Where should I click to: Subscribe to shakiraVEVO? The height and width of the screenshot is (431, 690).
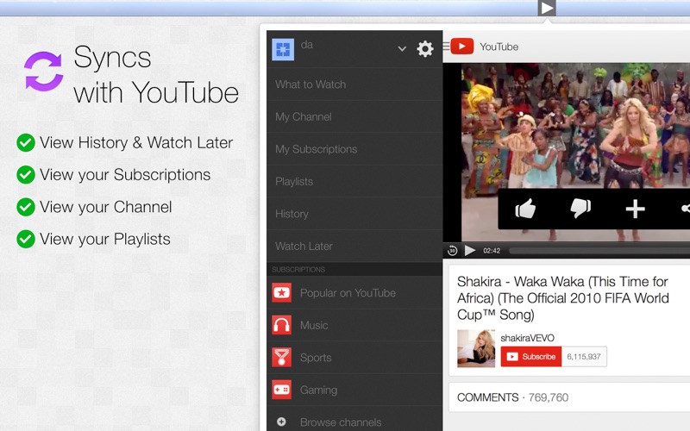[x=531, y=357]
